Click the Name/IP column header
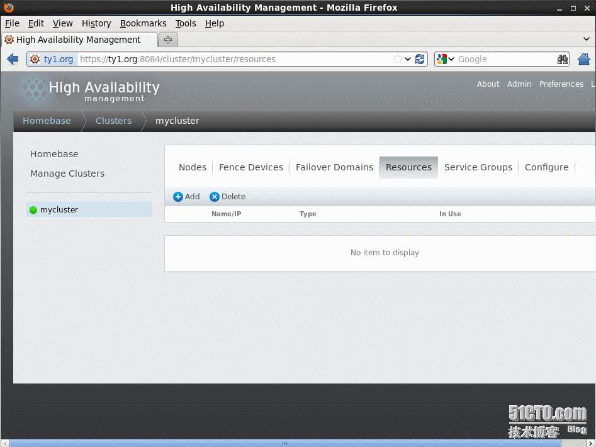This screenshot has height=447, width=596. [x=226, y=214]
